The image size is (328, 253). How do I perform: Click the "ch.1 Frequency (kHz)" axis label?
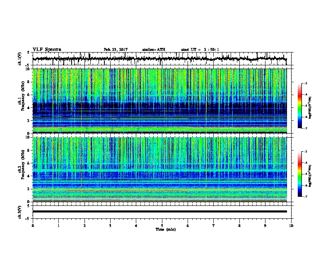point(21,96)
